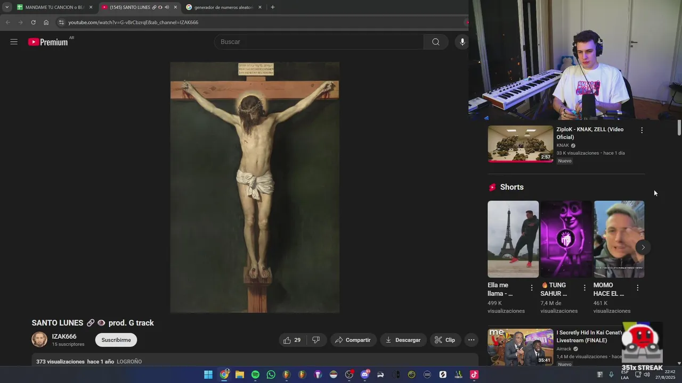682x383 pixels.
Task: Open options for Ella me llama short
Action: [531, 288]
